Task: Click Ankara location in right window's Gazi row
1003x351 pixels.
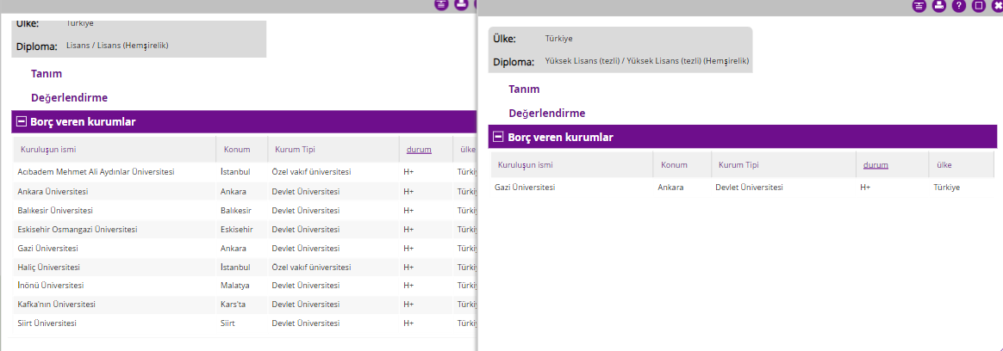Action: point(670,188)
